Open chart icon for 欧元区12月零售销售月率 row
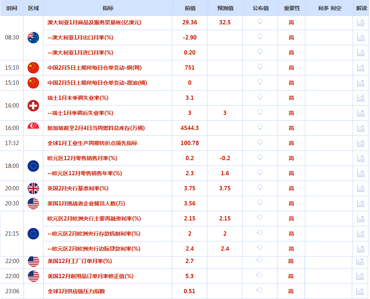The image size is (370, 299). click(x=361, y=159)
